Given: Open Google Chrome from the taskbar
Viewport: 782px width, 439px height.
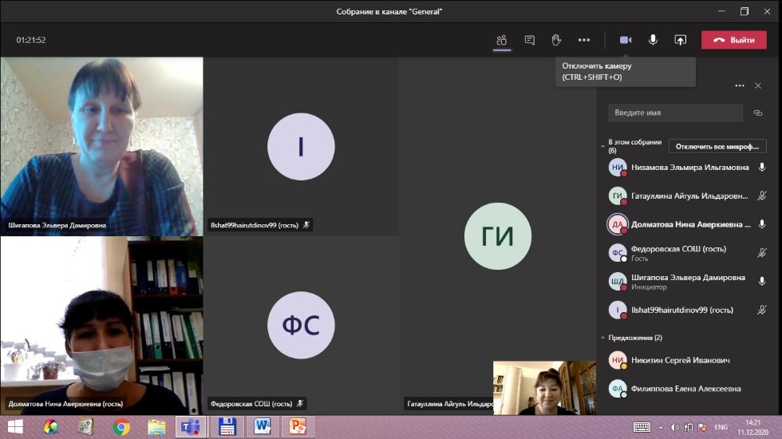Looking at the screenshot, I should tap(121, 427).
